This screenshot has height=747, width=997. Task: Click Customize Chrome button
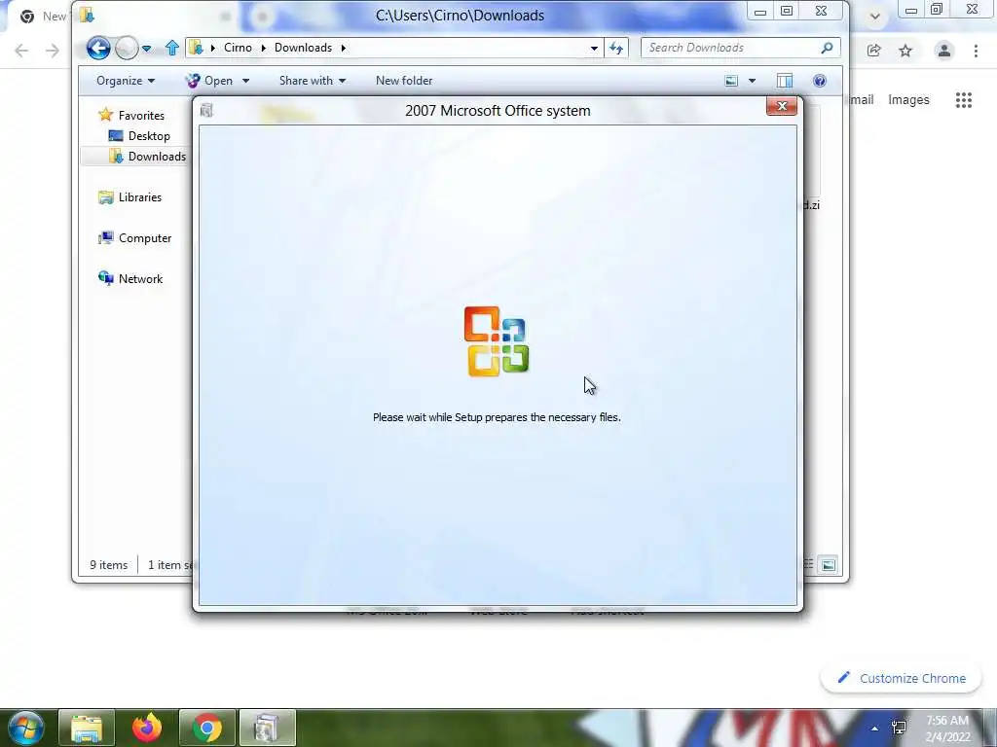(901, 678)
